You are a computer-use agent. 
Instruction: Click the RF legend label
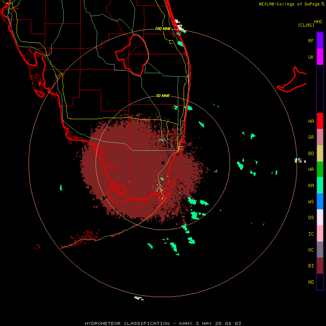tap(311, 41)
